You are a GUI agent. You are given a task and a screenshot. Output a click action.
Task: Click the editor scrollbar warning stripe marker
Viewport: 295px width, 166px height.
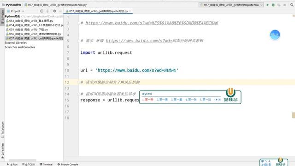point(294,115)
